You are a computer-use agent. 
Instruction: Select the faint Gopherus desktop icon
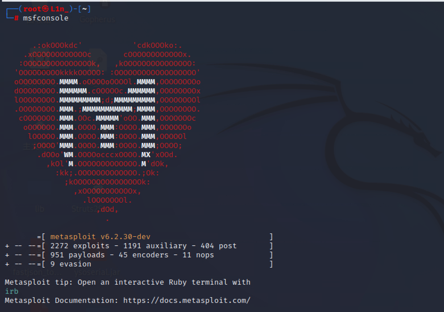pos(97,19)
